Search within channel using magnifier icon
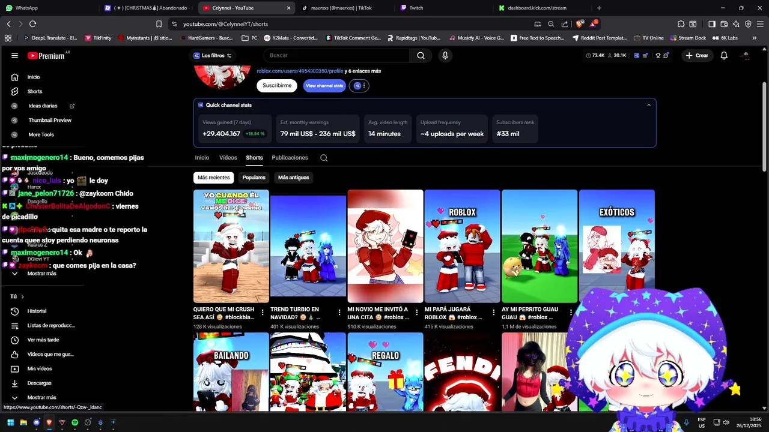The width and height of the screenshot is (769, 432). pyautogui.click(x=324, y=158)
